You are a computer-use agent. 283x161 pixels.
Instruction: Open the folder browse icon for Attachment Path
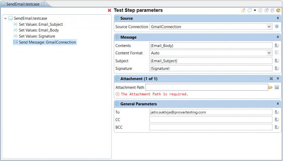pos(270,87)
